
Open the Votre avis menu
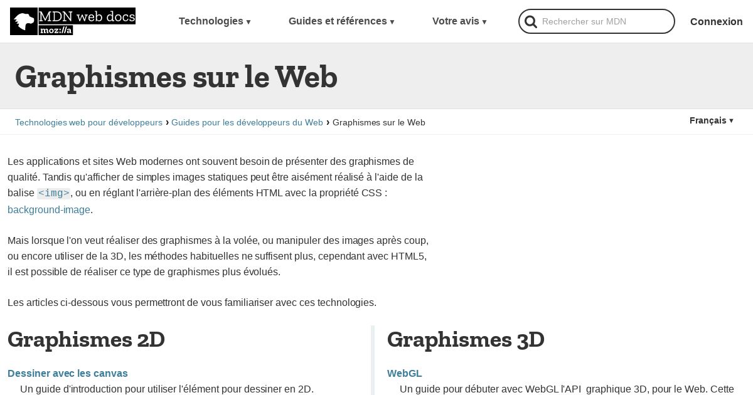click(459, 21)
